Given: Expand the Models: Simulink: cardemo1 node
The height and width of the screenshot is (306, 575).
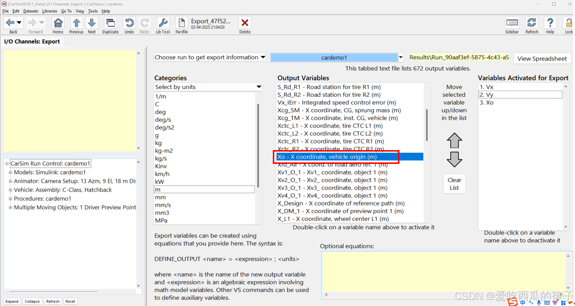Looking at the screenshot, I should pos(10,172).
